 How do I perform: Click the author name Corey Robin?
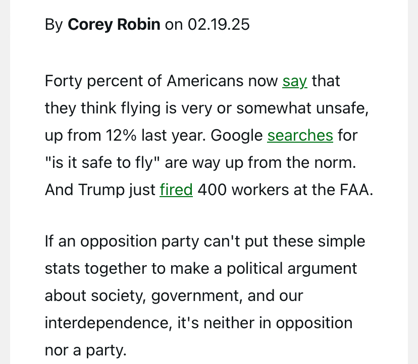(114, 24)
